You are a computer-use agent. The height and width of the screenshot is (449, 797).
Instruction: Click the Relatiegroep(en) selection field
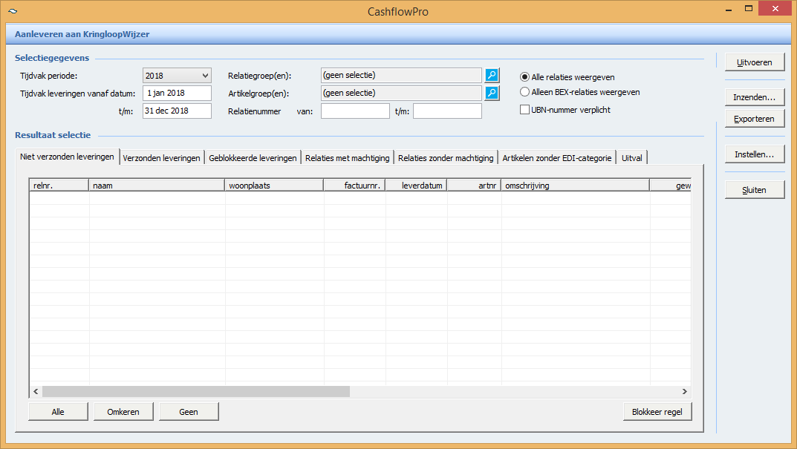point(402,75)
